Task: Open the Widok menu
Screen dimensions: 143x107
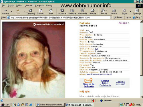Action: 19,5
